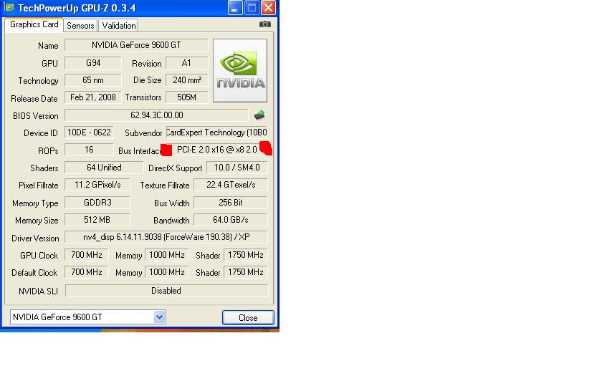Click the DirectX Support field 10.0 / SM4.0

point(237,168)
